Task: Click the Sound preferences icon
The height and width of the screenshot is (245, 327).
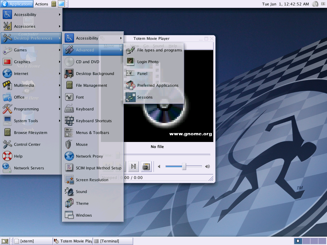Action: tap(69, 192)
